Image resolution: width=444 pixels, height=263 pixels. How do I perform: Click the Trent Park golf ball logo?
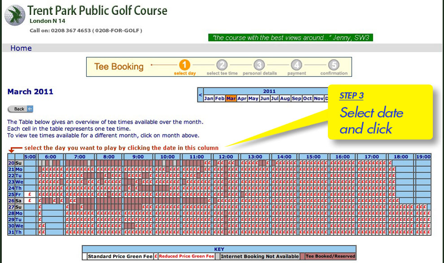(15, 15)
